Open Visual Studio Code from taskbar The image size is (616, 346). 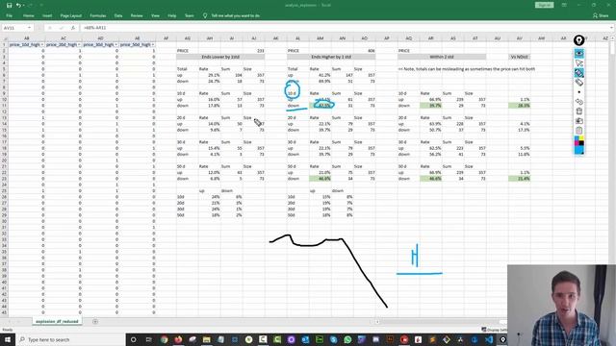489,339
